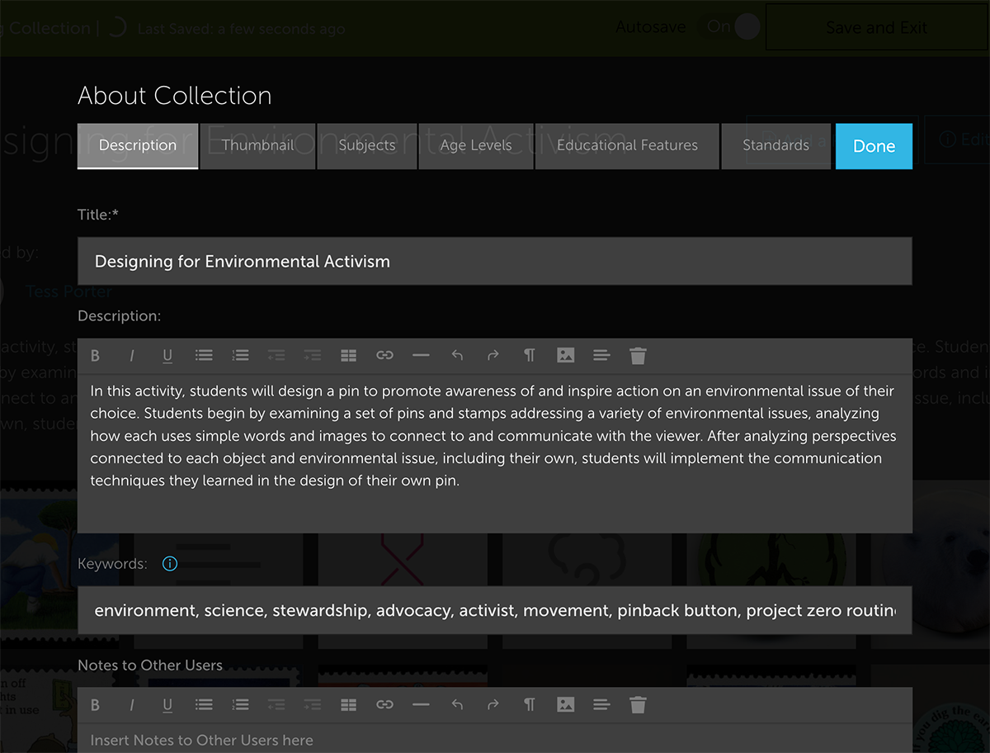Image resolution: width=990 pixels, height=753 pixels.
Task: Insert image in Description editor toolbar
Action: (565, 356)
